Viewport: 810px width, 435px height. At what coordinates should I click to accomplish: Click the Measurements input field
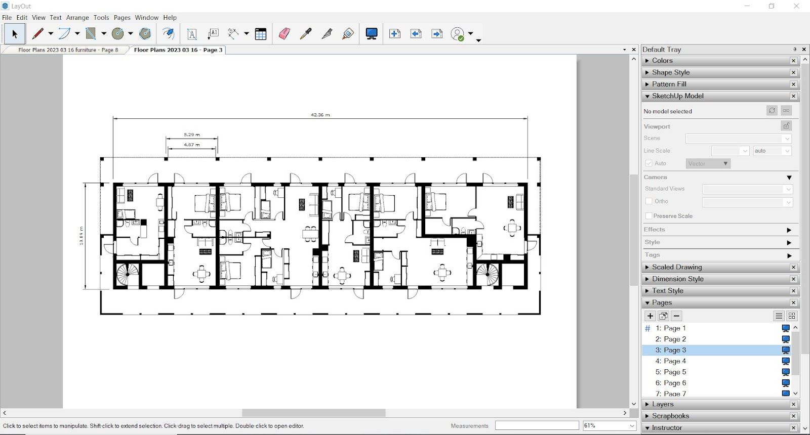(x=537, y=426)
